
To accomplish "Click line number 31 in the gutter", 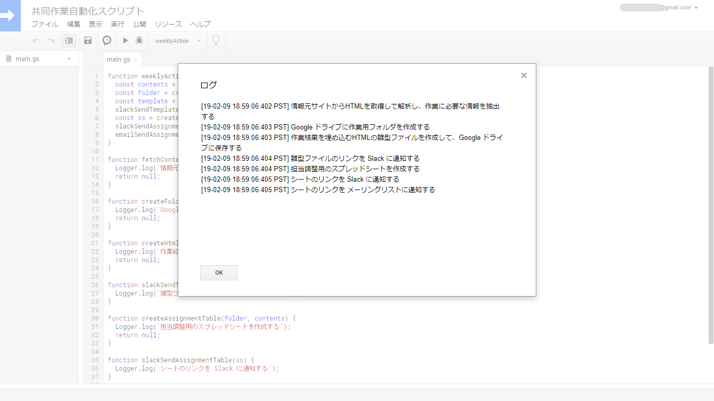I will click(95, 327).
